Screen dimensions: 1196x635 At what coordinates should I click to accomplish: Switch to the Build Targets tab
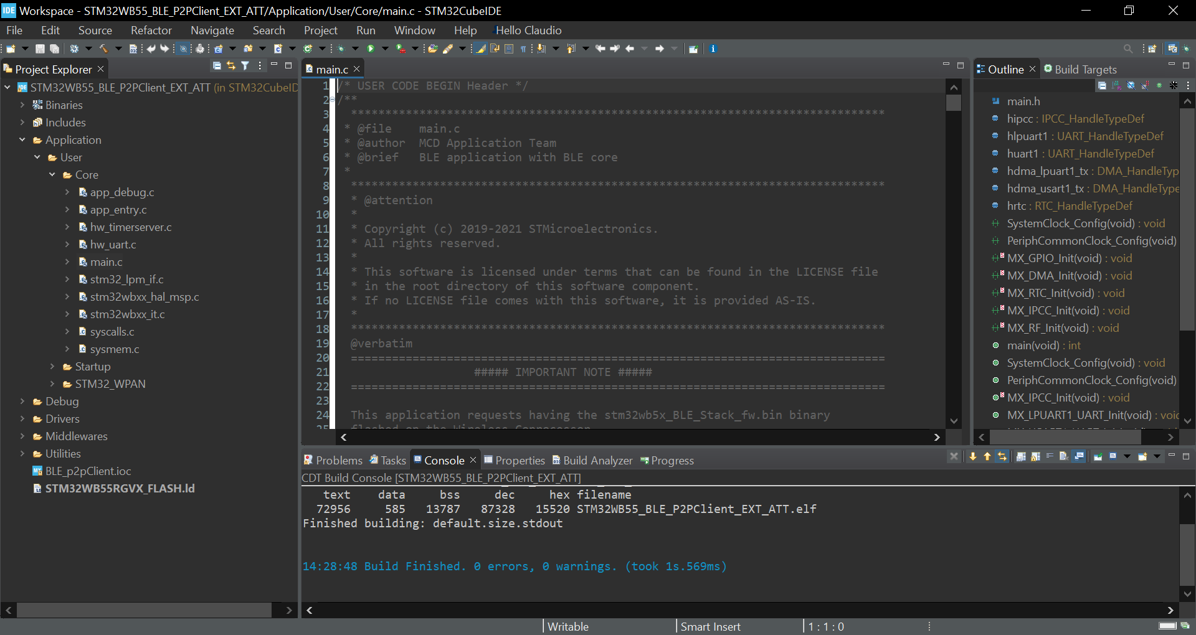[x=1080, y=69]
